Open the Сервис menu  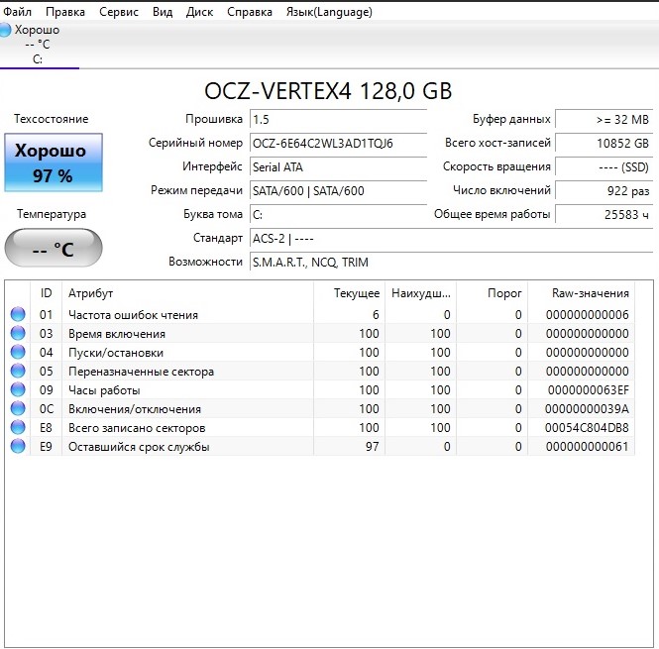[x=119, y=12]
